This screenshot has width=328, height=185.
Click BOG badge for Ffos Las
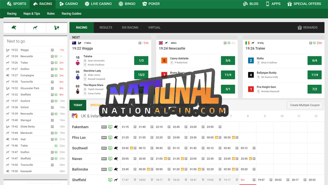click(104, 138)
